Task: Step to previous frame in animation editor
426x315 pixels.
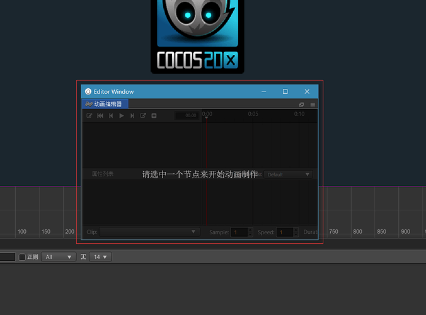Action: [x=111, y=116]
